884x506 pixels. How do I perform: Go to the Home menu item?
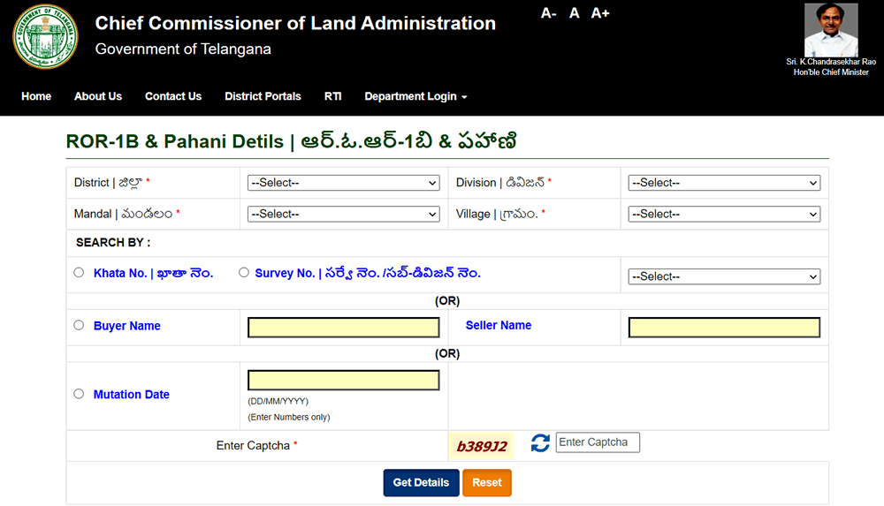36,96
